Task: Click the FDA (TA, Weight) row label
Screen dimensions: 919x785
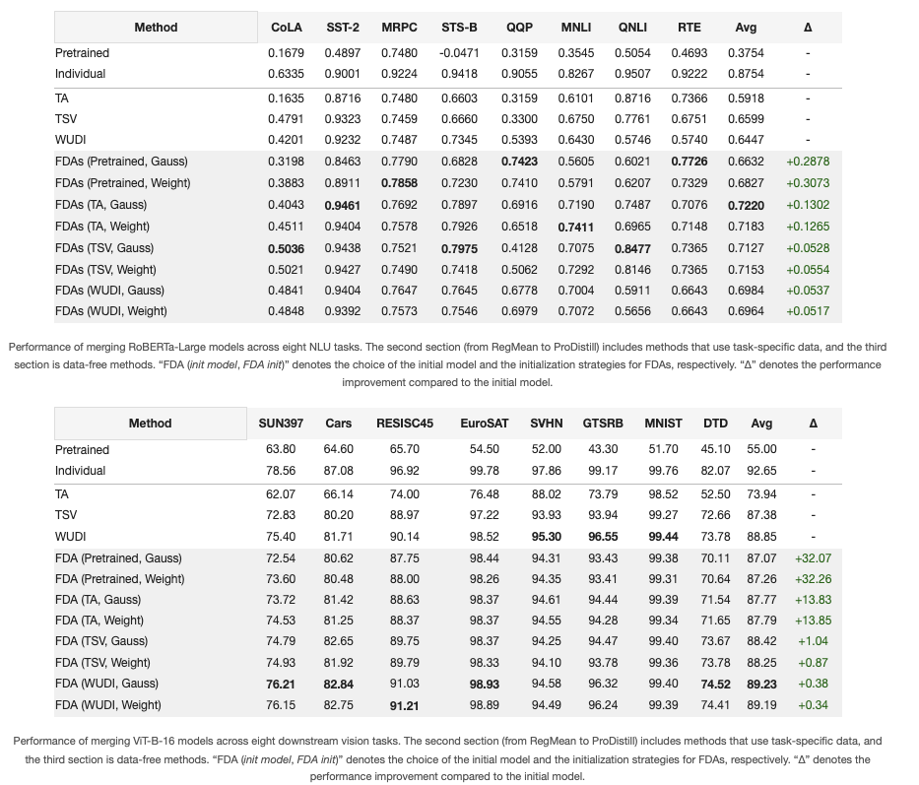Action: tap(99, 621)
